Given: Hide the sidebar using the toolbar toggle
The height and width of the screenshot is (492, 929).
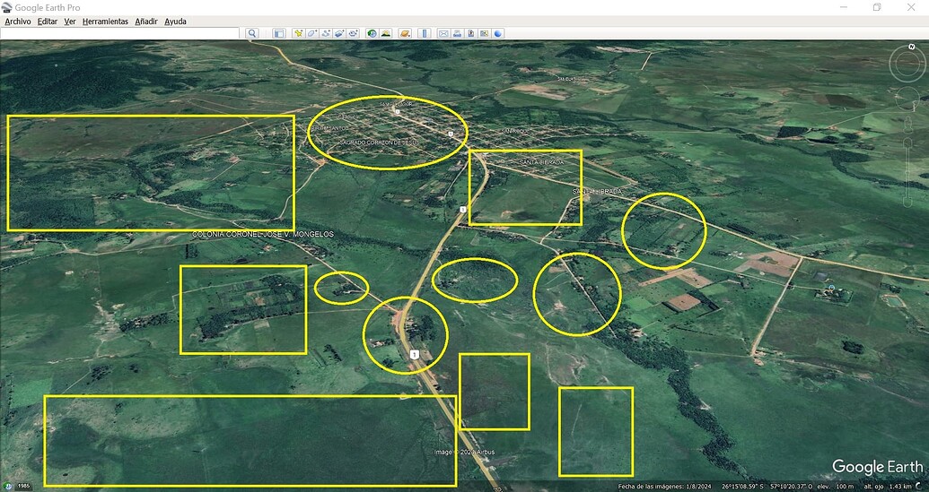Looking at the screenshot, I should pyautogui.click(x=279, y=33).
